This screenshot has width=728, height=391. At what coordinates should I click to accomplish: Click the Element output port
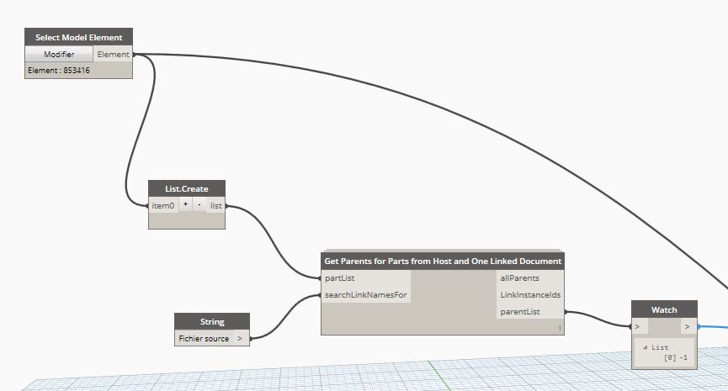113,55
